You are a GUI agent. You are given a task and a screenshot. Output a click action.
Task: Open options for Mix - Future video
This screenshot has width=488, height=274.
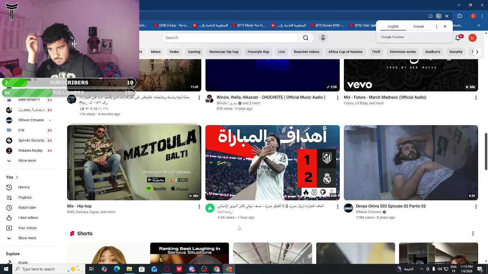476,98
